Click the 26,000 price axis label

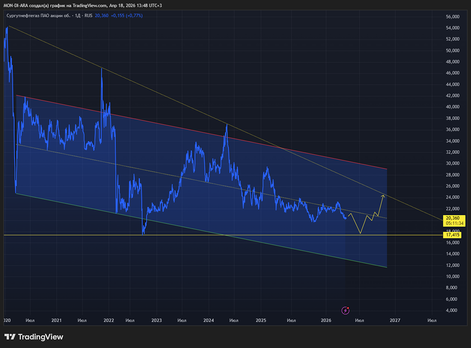click(453, 186)
